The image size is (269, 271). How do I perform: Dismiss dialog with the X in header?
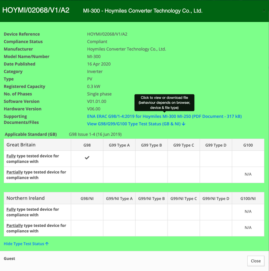(264, 11)
